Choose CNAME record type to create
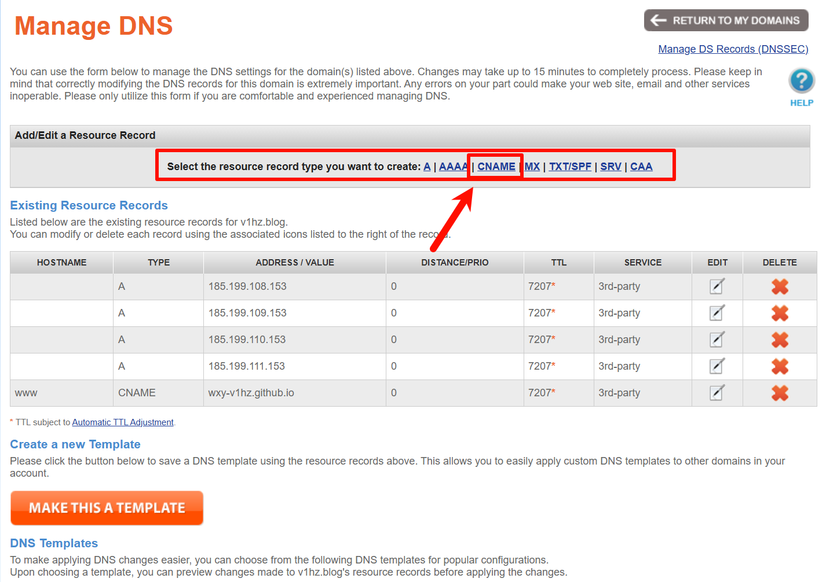Viewport: 826px width, 582px height. pyautogui.click(x=496, y=167)
